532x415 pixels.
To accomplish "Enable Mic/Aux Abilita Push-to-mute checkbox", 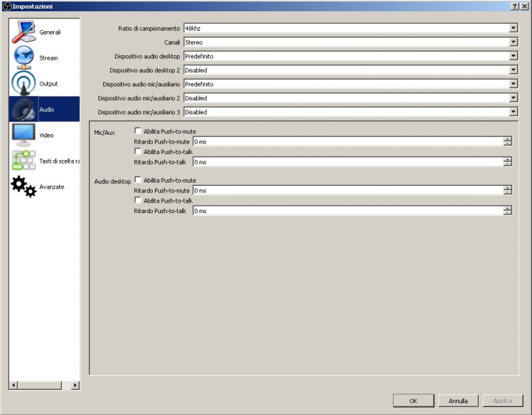I will click(x=138, y=131).
